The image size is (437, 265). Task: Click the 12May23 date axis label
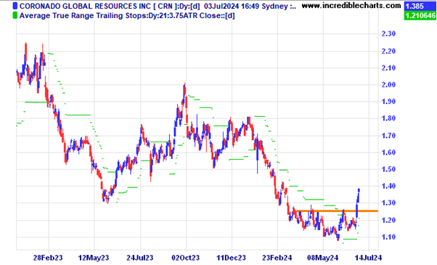tap(94, 258)
